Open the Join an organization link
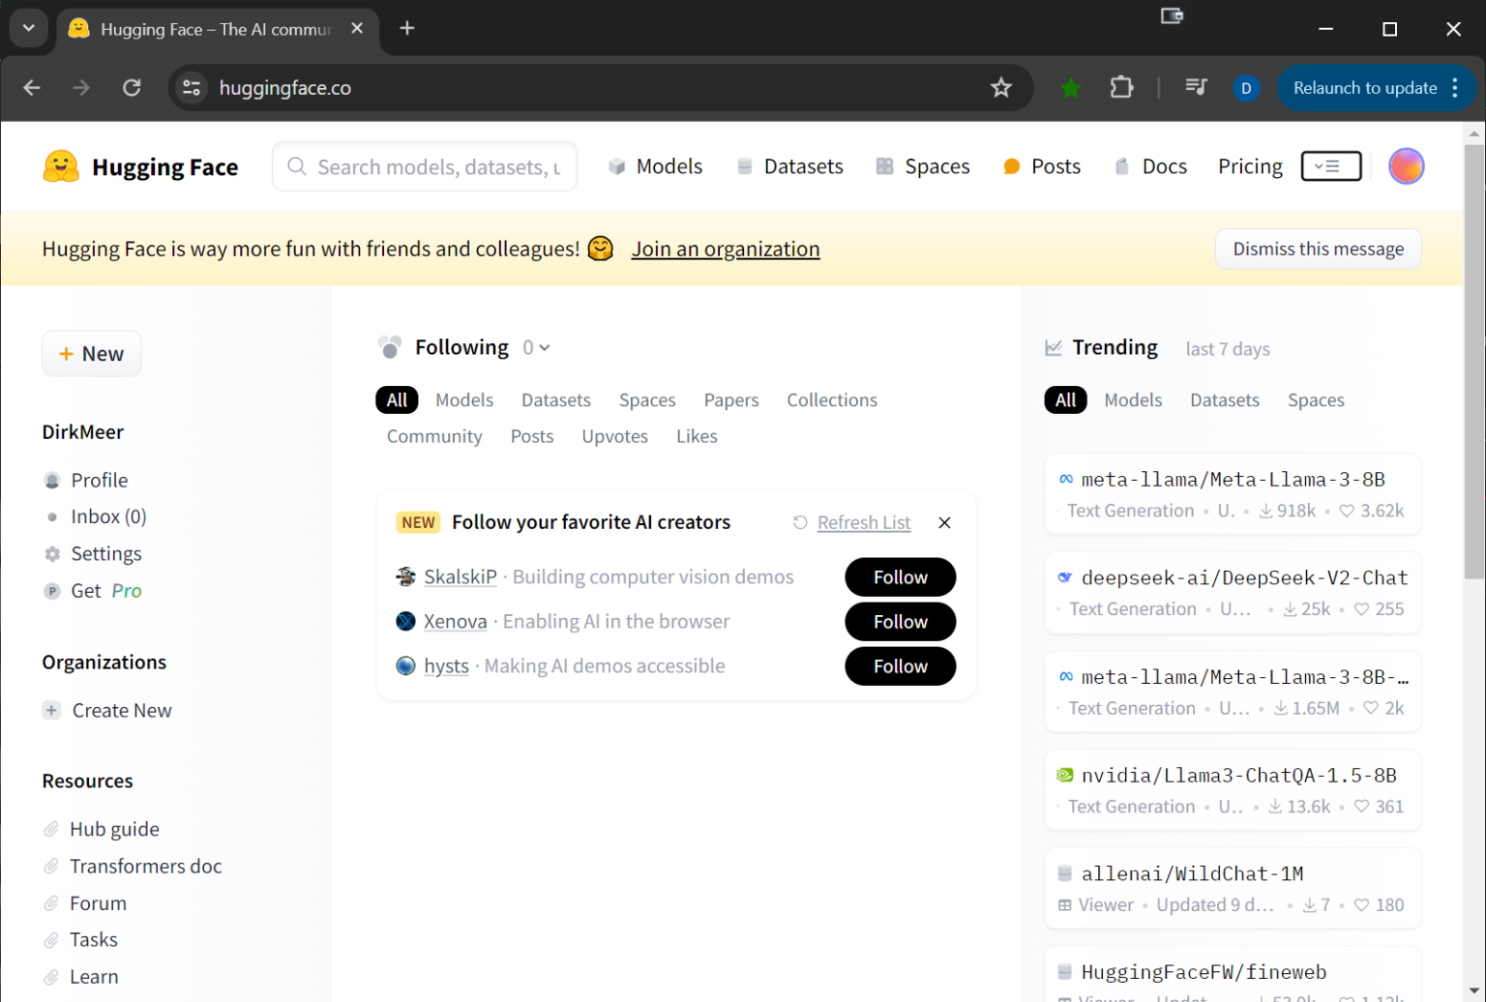Image resolution: width=1486 pixels, height=1002 pixels. pyautogui.click(x=725, y=249)
